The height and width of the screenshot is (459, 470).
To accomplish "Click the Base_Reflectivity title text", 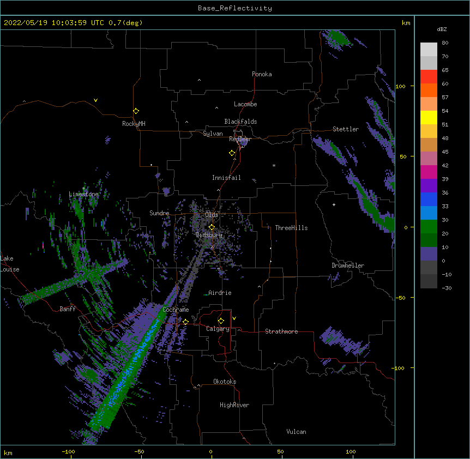I will click(235, 8).
